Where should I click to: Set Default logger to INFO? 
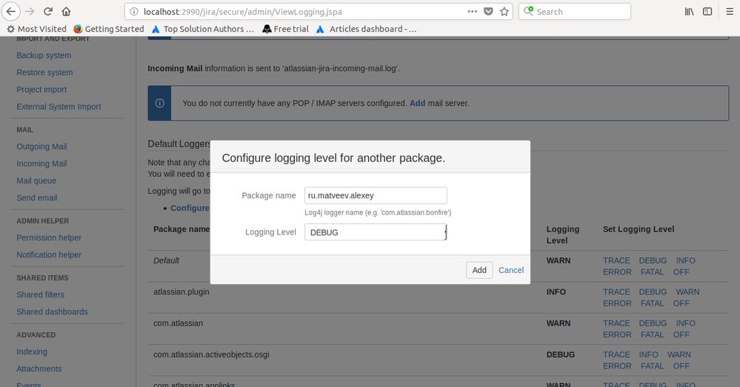(x=685, y=260)
